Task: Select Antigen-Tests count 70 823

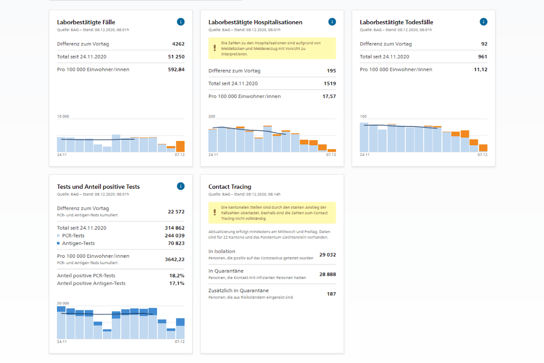Action: tap(176, 243)
